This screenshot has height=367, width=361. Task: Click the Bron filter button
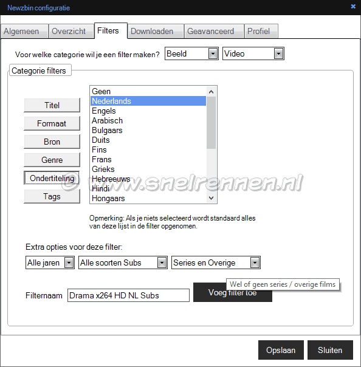(52, 142)
